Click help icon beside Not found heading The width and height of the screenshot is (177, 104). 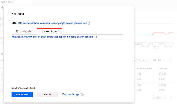click(13, 2)
